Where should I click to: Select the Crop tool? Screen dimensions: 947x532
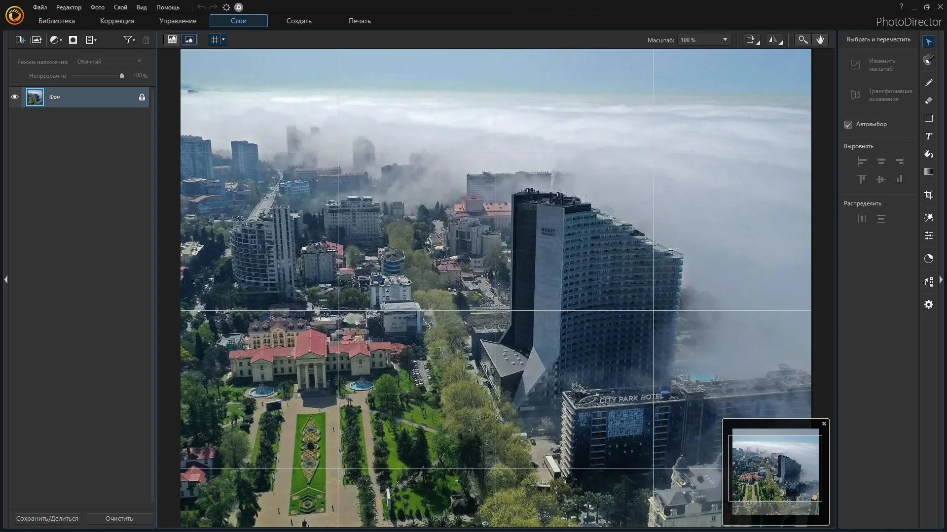pyautogui.click(x=929, y=195)
